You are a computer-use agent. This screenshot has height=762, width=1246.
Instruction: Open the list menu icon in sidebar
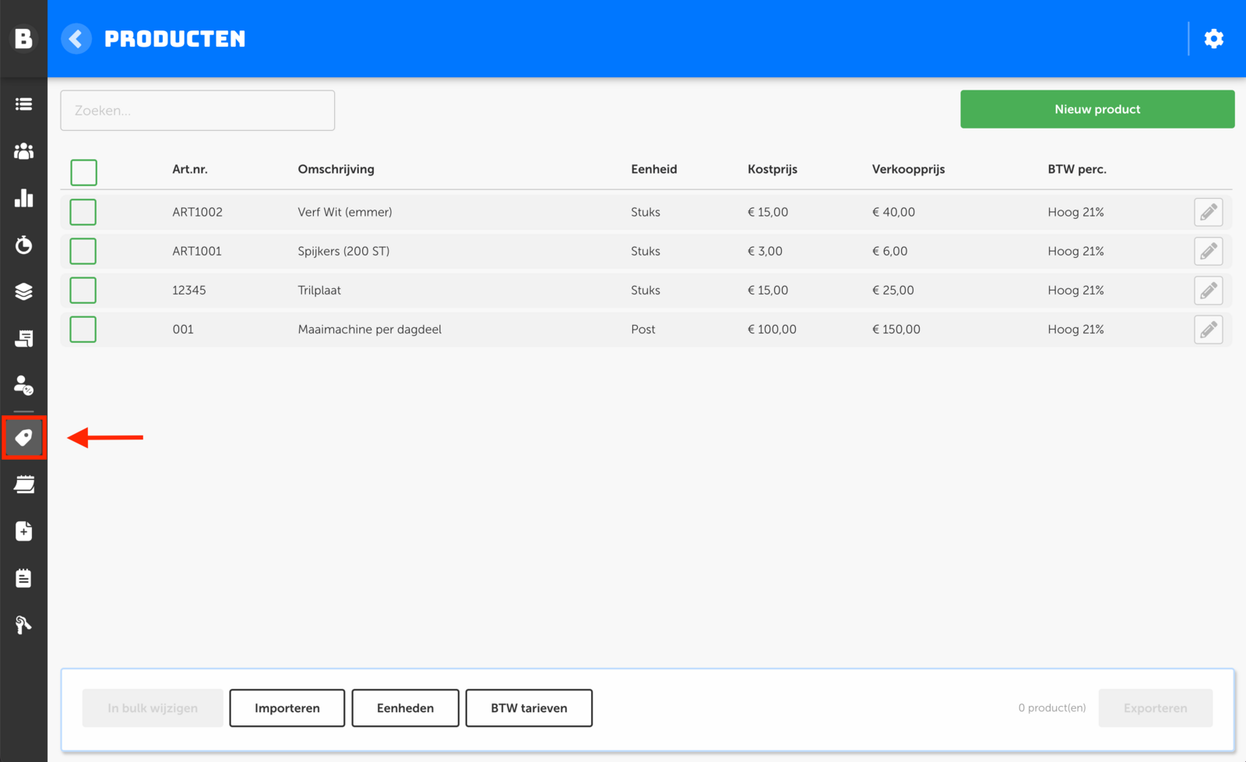pyautogui.click(x=24, y=104)
